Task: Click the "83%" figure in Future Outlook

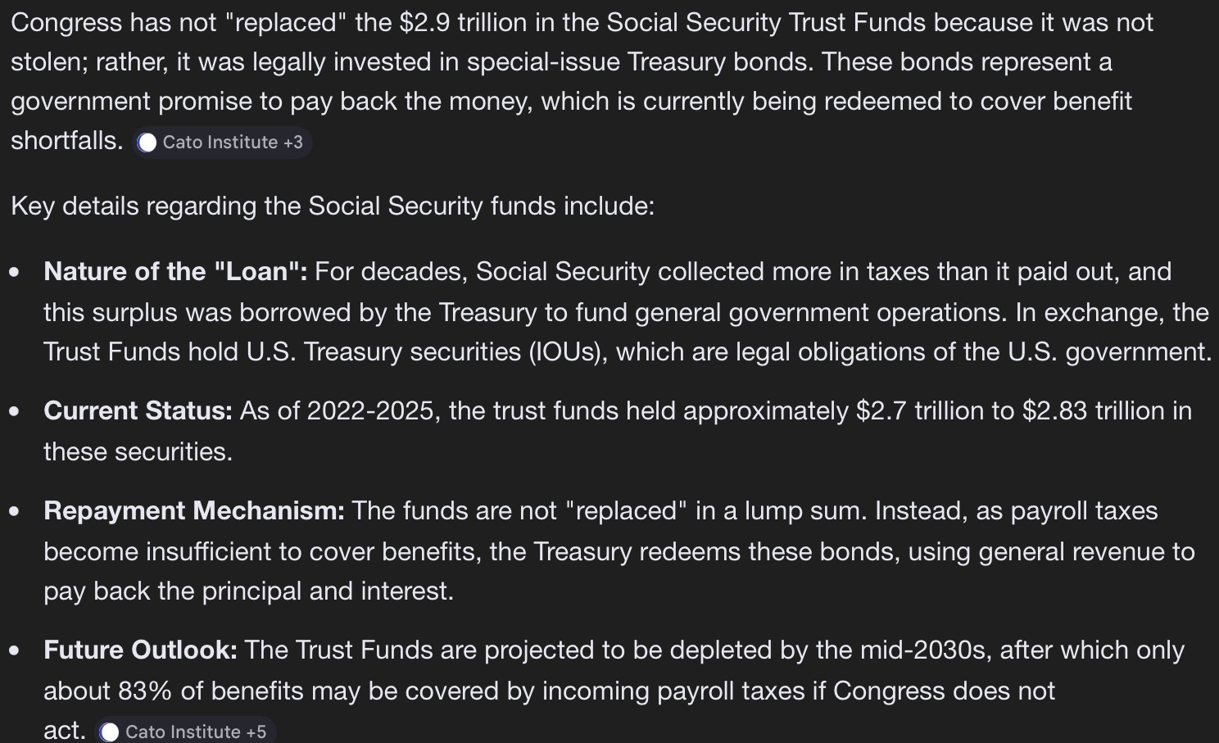Action: coord(144,691)
